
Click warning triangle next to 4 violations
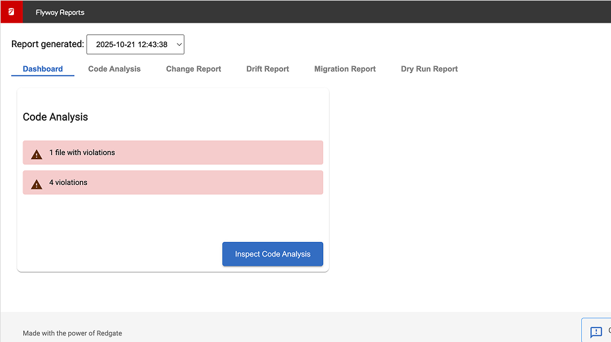pos(36,184)
